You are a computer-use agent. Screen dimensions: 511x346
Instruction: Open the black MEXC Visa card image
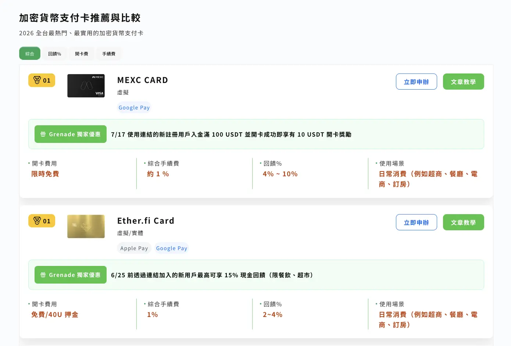[86, 86]
